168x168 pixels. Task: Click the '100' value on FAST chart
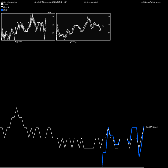(49, 13)
